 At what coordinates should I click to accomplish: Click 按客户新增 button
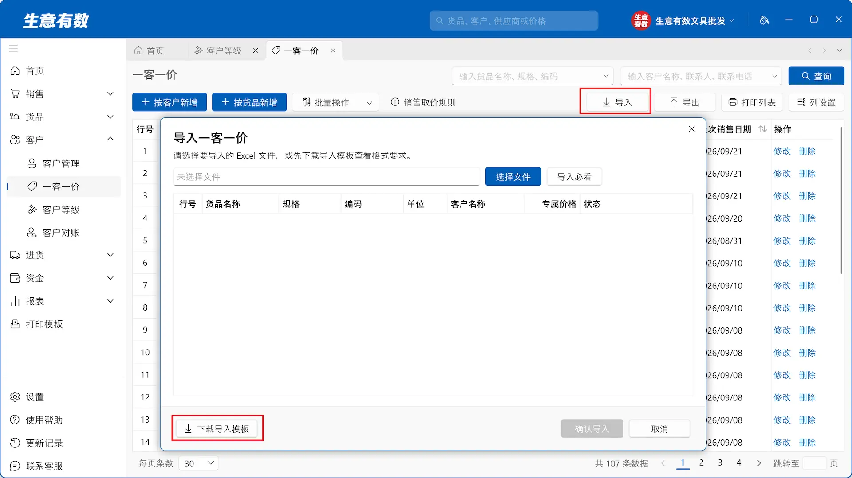click(170, 102)
